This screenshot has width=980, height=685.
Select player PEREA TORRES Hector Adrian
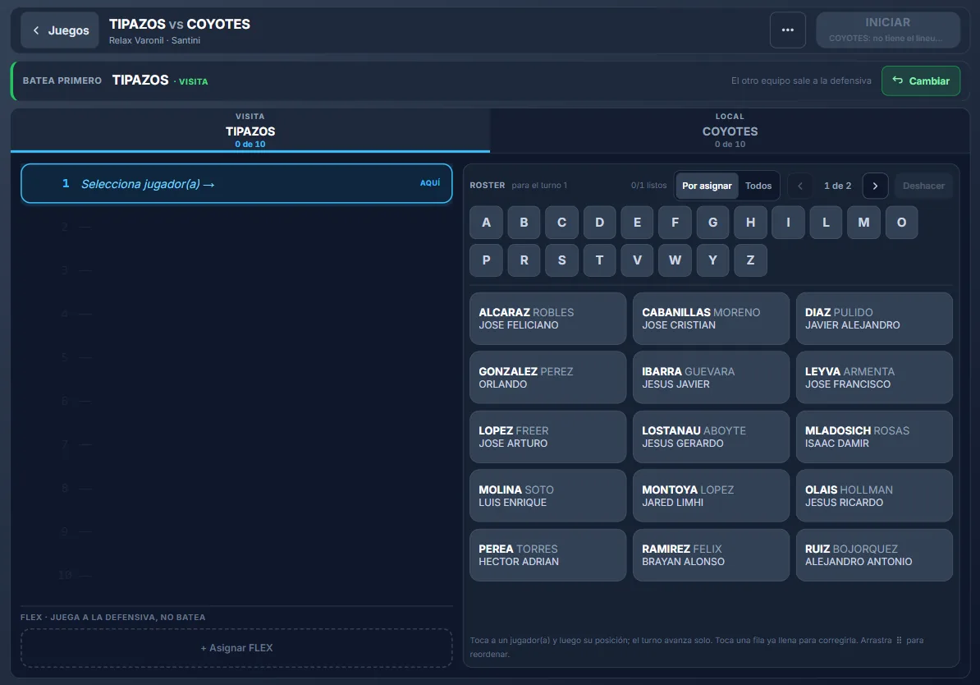[x=548, y=555]
